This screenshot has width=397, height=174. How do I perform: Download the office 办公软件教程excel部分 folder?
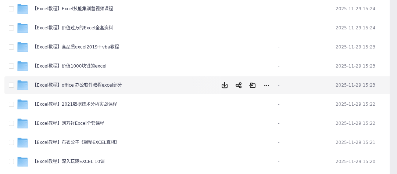point(225,85)
